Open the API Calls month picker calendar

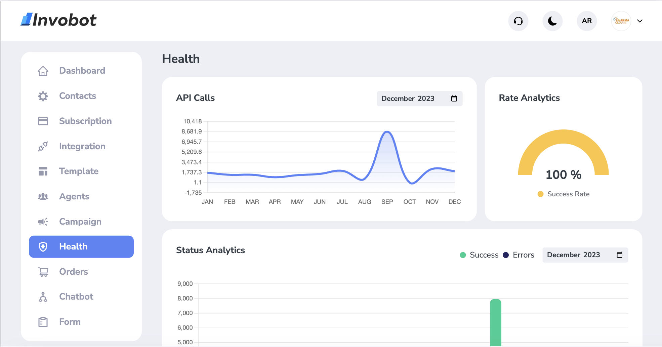[454, 99]
